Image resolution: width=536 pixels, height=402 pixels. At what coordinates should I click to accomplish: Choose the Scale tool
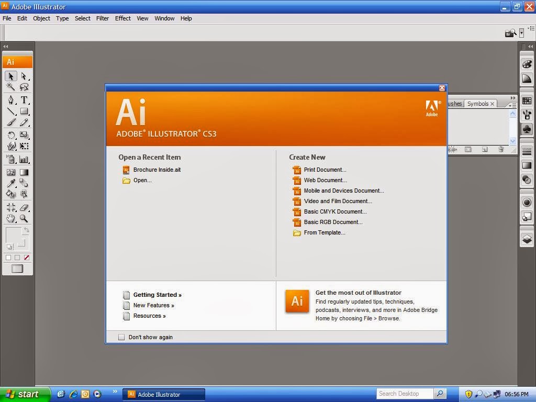pyautogui.click(x=24, y=135)
